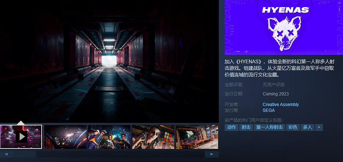
Task: Click the 无用户评测 review summary text
Action: (x=274, y=85)
